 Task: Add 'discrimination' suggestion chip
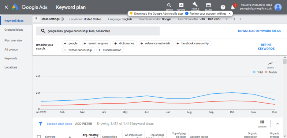110,50
